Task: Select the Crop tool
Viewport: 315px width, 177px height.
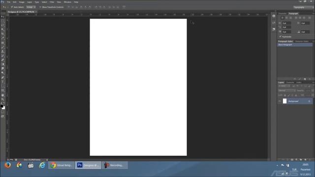Action: point(2,34)
